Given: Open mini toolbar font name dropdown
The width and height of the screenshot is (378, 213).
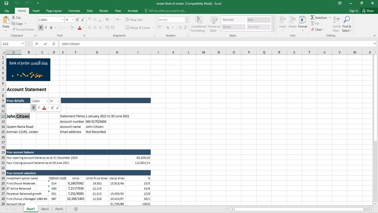Looking at the screenshot, I should point(47,101).
